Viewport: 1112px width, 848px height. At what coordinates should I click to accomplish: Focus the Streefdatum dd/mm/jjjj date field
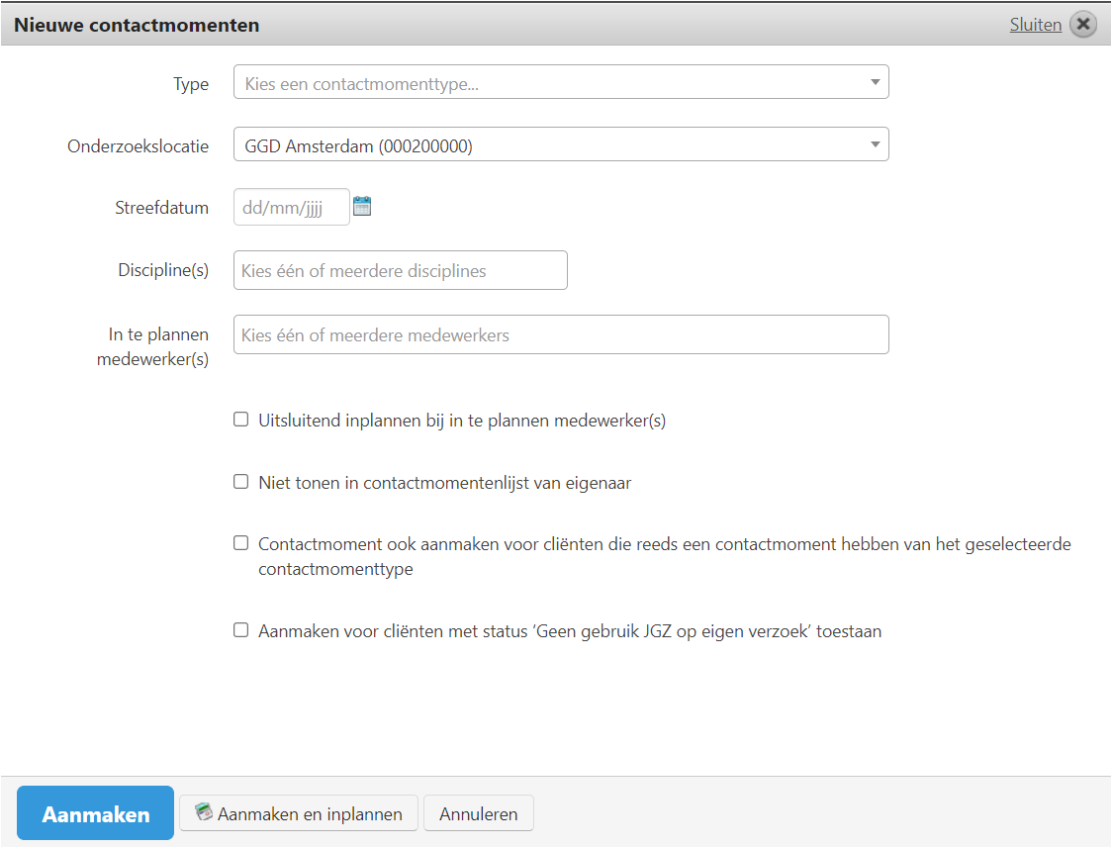[x=291, y=208]
